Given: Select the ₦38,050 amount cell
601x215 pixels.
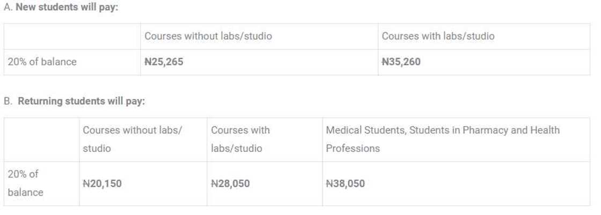Looking at the screenshot, I should [345, 184].
